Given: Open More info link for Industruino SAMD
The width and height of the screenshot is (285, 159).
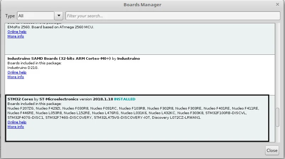Looking at the screenshot, I should point(16,77).
